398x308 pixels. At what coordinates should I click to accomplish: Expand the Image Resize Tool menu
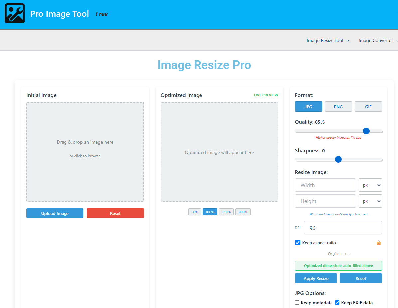pyautogui.click(x=328, y=41)
